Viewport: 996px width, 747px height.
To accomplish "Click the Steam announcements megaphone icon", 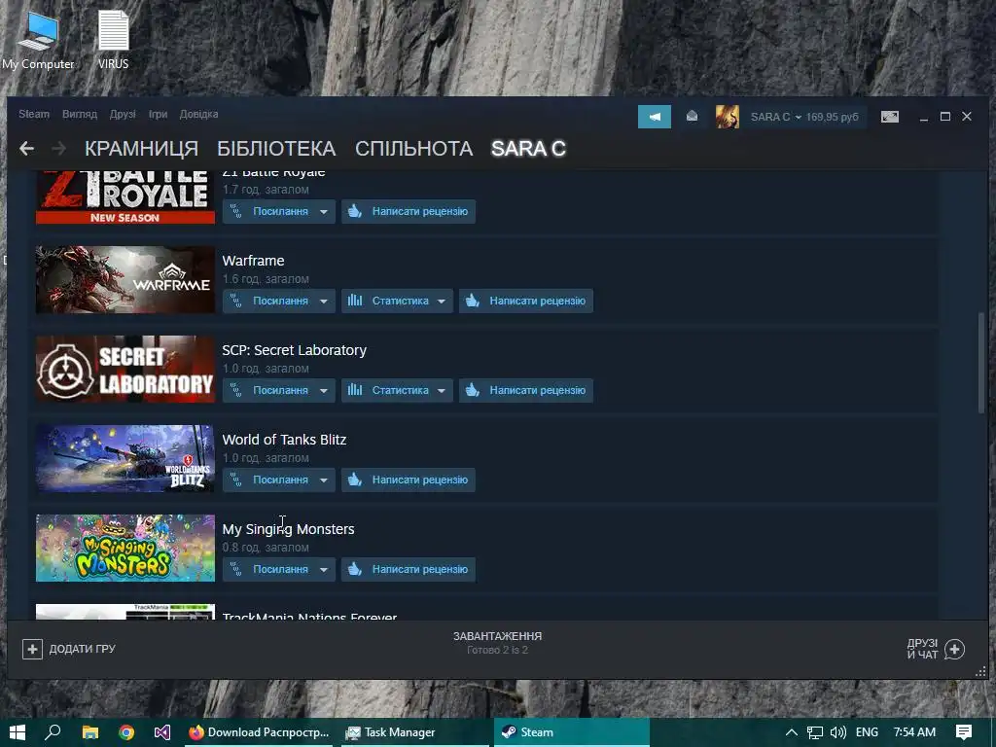I will (x=655, y=117).
